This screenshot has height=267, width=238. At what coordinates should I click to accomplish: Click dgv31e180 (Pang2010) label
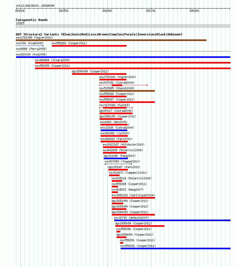click(x=120, y=156)
